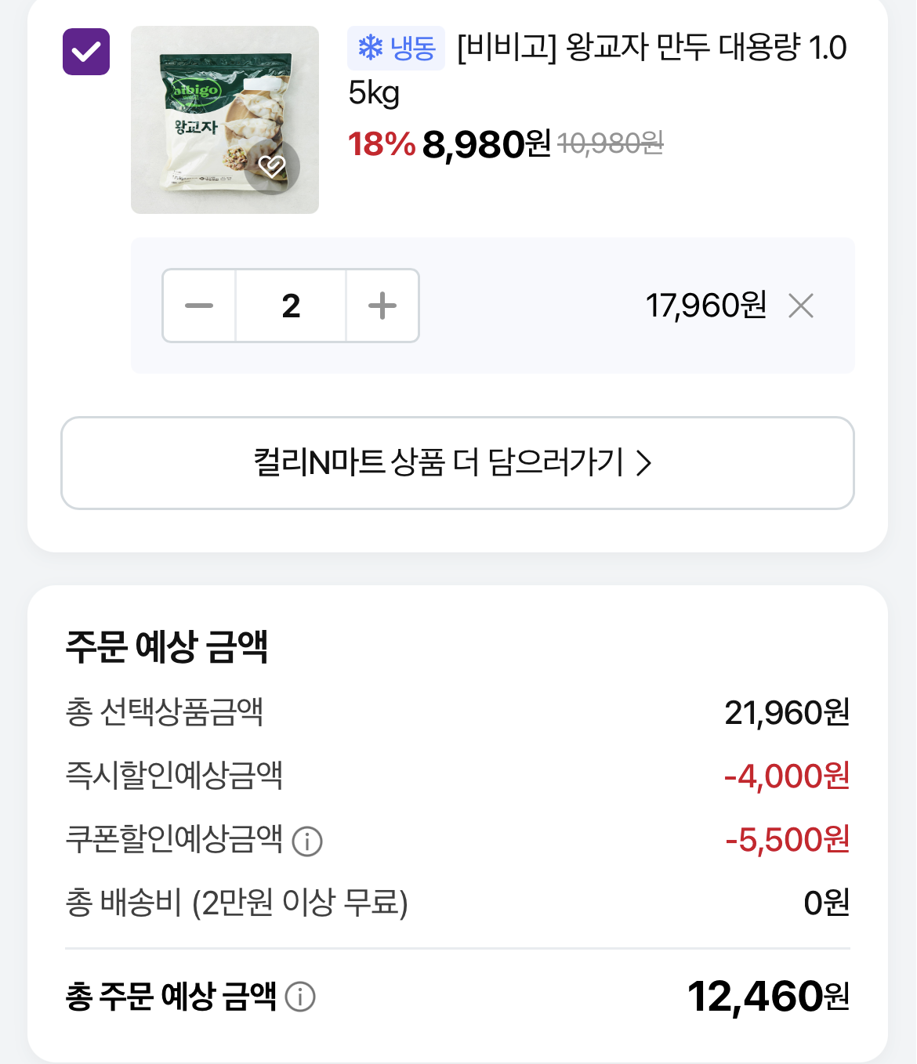Uncheck the Bibigo dumpling item checkbox
This screenshot has height=1064, width=917.
coord(86,52)
